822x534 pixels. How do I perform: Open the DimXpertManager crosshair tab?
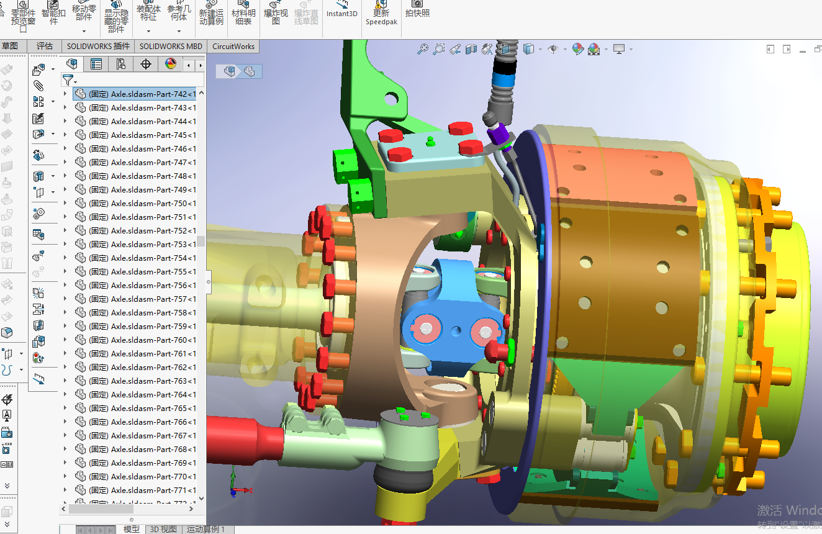[146, 64]
